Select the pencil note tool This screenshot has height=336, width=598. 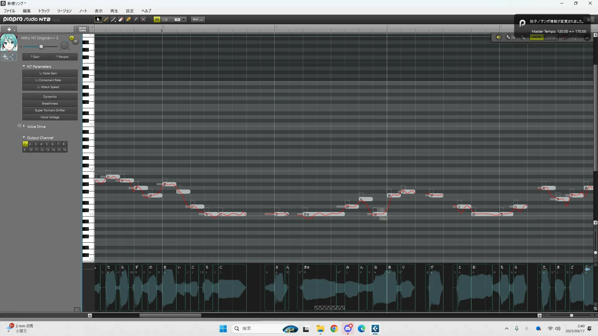point(106,19)
